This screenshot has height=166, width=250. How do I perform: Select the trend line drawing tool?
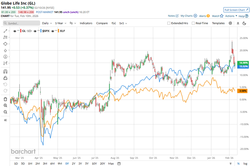point(5,31)
